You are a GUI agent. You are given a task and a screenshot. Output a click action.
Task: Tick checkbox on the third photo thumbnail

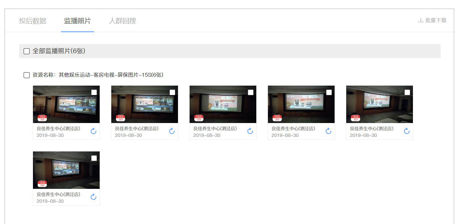pos(251,92)
